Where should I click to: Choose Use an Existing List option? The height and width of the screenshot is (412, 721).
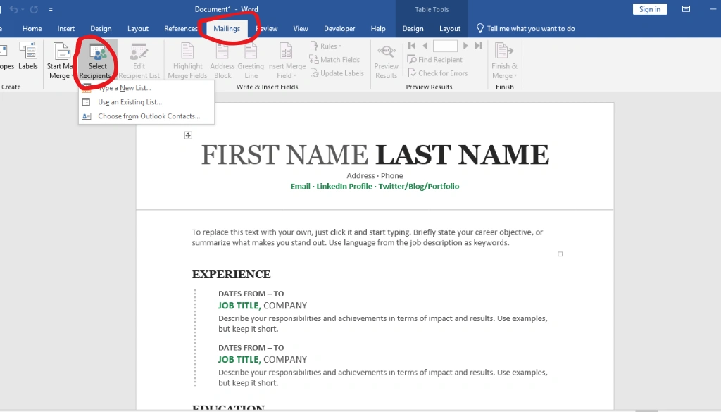point(146,102)
